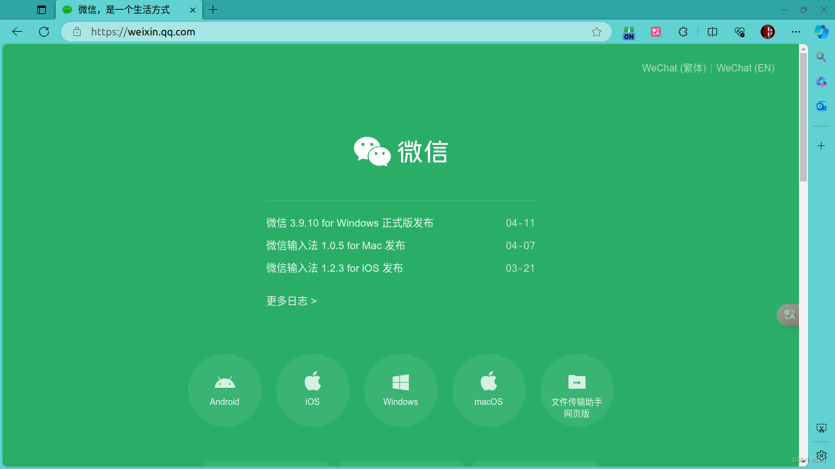835x469 pixels.
Task: Switch to WeChat (EN) version
Action: (x=745, y=68)
